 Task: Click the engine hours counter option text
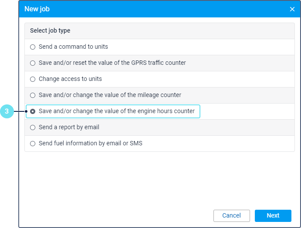click(x=116, y=111)
